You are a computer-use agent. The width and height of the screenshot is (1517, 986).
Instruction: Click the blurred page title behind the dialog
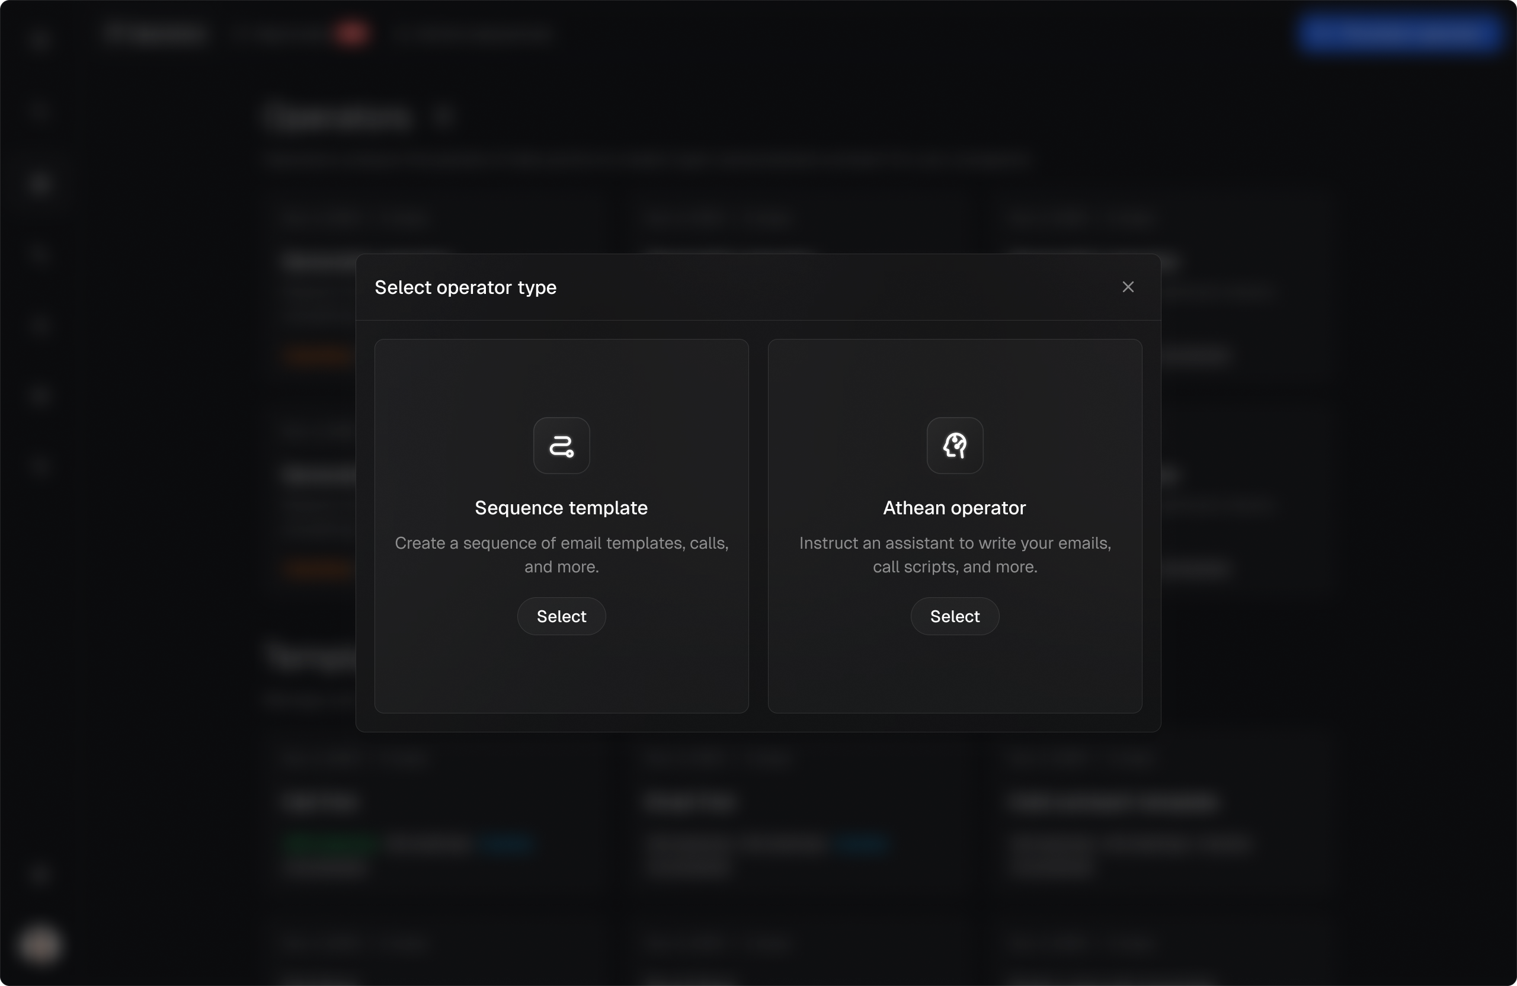click(x=338, y=118)
